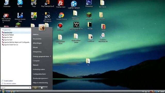
Task: Click the Windows Start orb
Action: pos(3,91)
